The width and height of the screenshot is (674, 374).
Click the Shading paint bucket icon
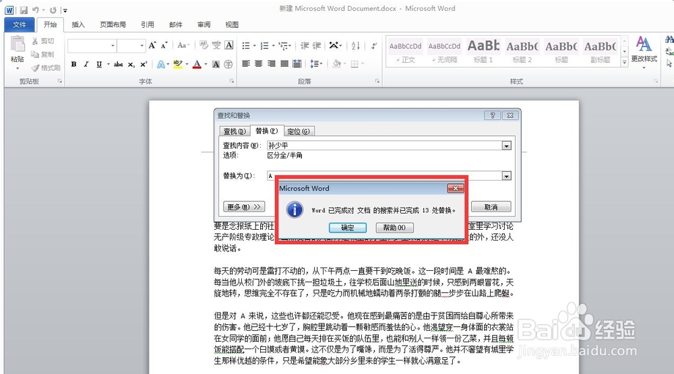(x=337, y=64)
